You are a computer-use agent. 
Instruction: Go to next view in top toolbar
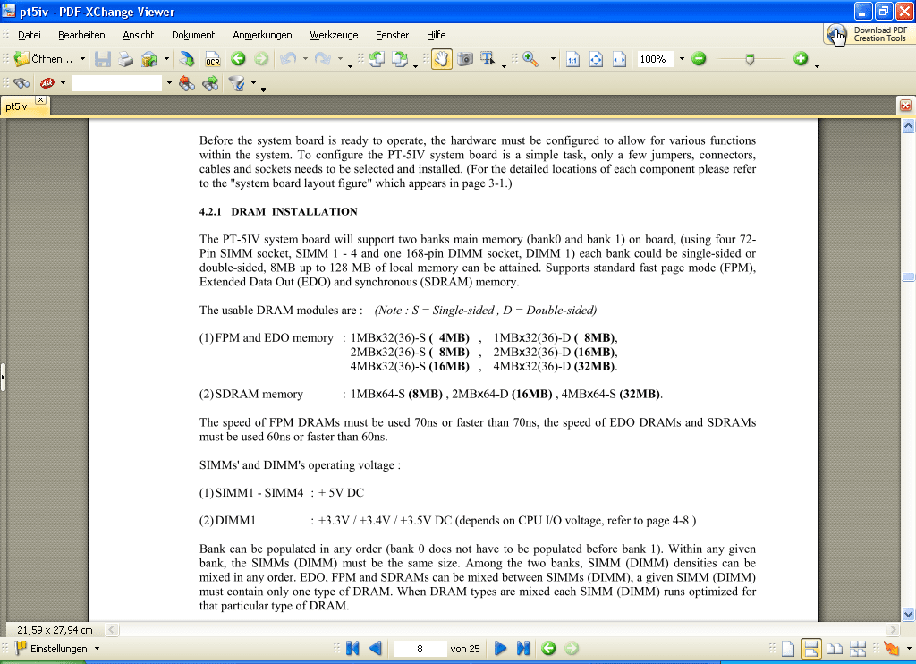261,59
